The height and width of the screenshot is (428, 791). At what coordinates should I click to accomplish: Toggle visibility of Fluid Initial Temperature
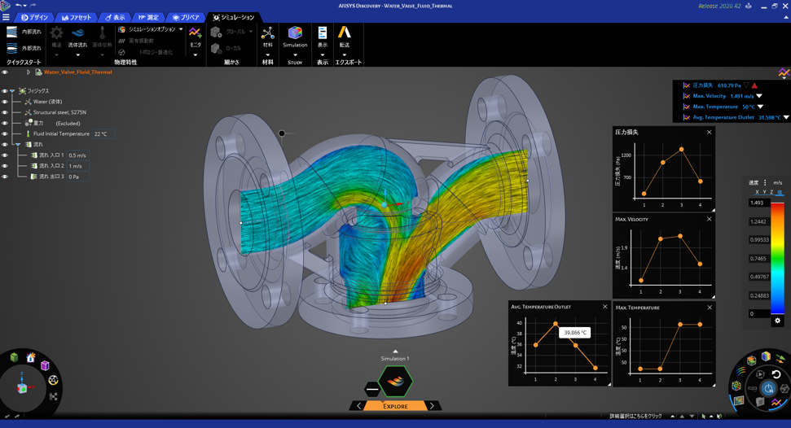pos(5,134)
